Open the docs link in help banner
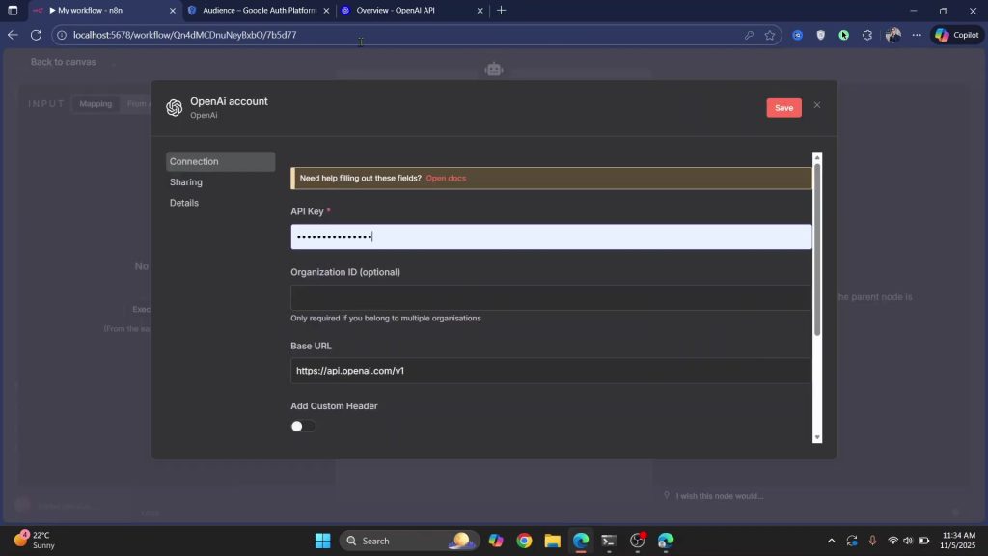This screenshot has width=988, height=556. [446, 179]
